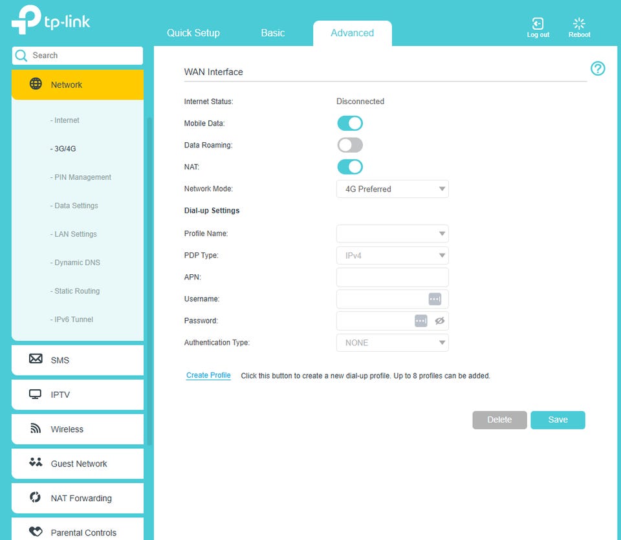The image size is (621, 540).
Task: Click the Password input field
Action: coord(392,321)
